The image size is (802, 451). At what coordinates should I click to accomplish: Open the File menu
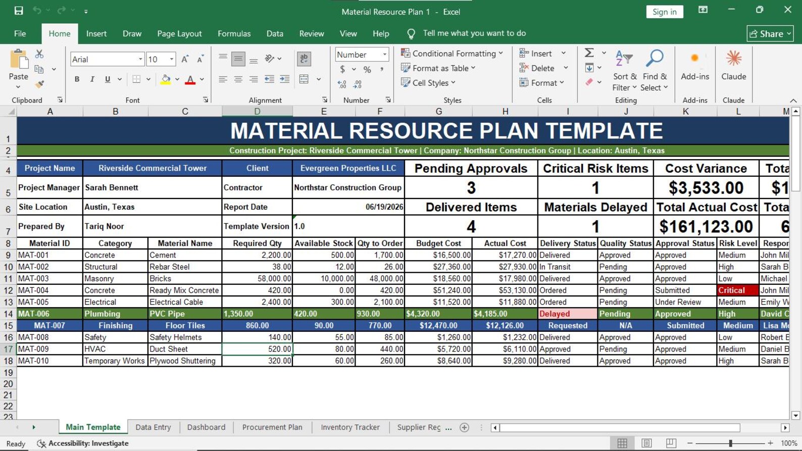20,33
